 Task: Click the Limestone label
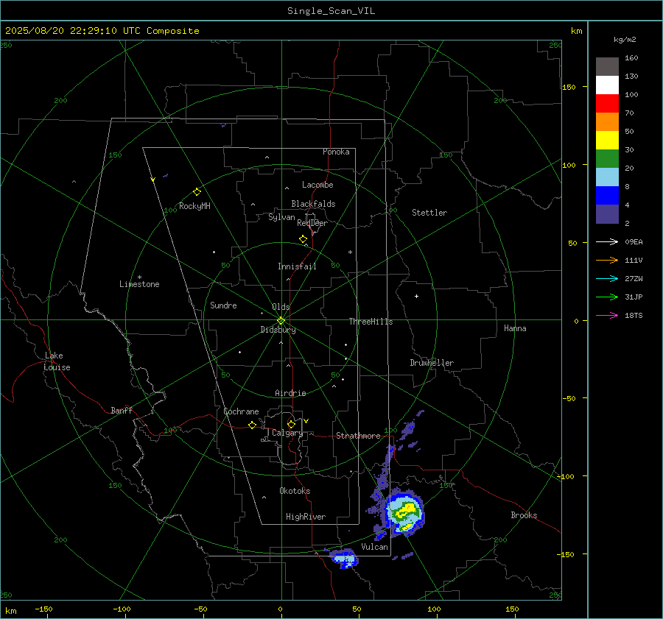(139, 284)
